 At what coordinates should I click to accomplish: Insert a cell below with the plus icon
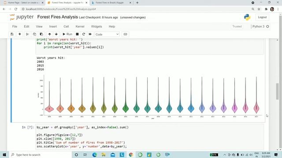(19, 34)
